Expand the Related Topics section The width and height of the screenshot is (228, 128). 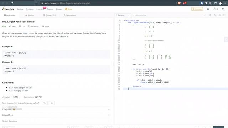point(56,115)
